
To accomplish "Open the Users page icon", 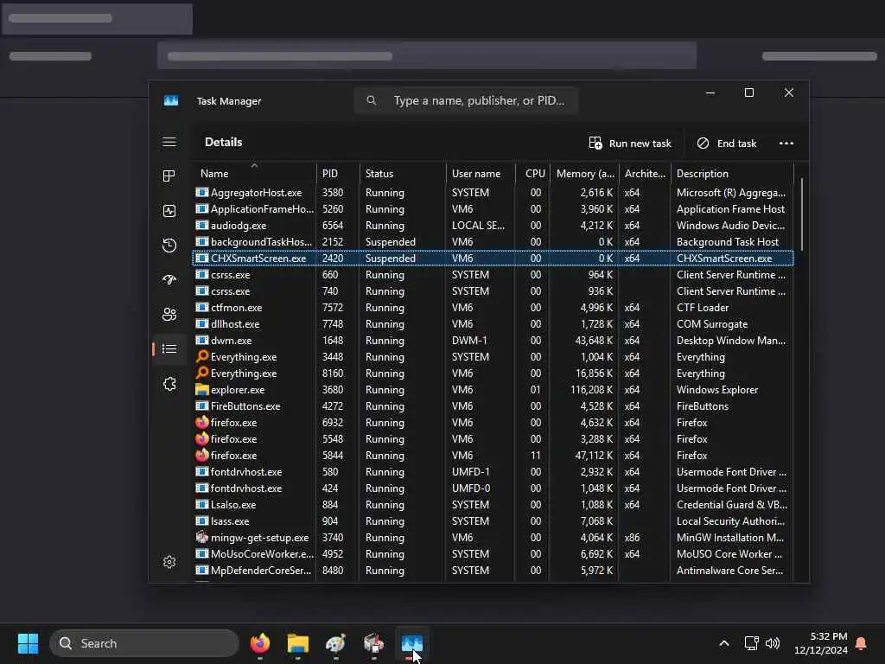I will tap(169, 315).
